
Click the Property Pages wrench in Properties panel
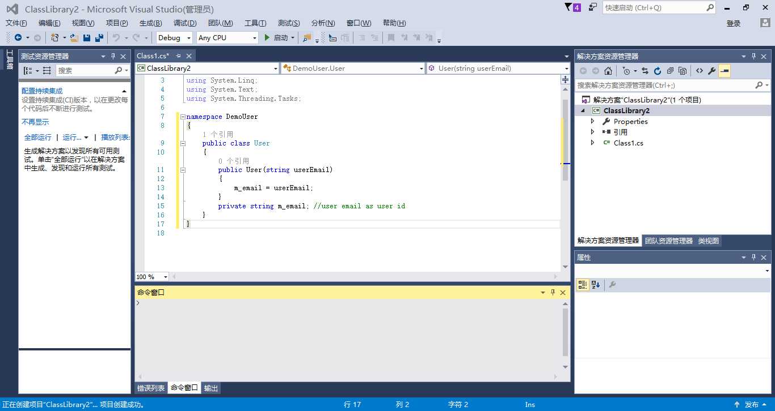point(612,285)
